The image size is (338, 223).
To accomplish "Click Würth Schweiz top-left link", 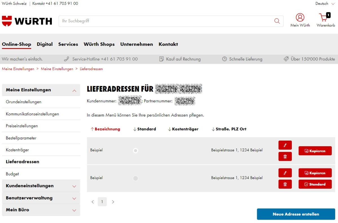I will click(x=14, y=4).
